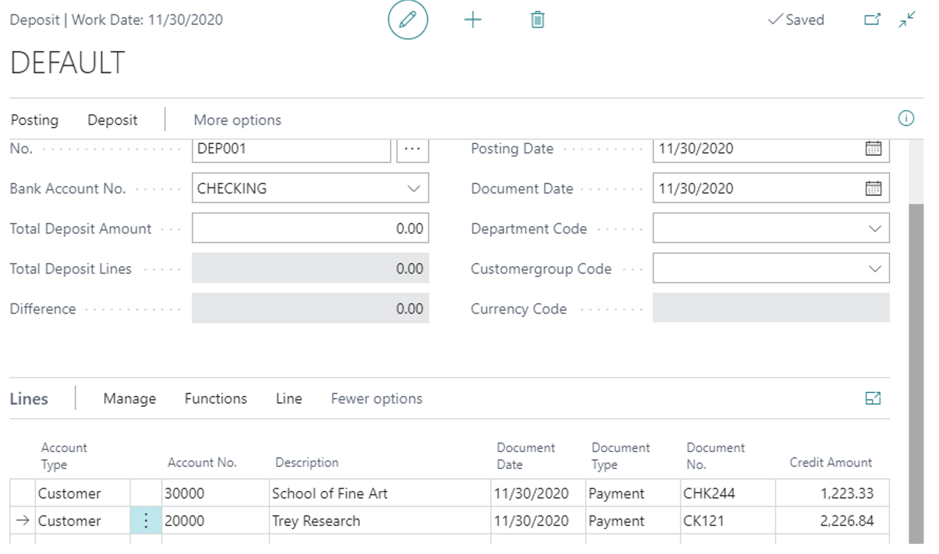Delete this deposit via the trash icon

(x=537, y=20)
